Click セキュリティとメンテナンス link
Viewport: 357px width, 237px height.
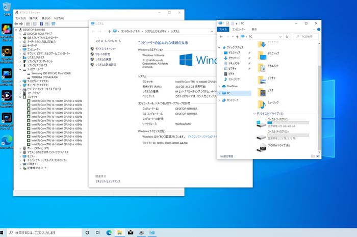tap(108, 181)
